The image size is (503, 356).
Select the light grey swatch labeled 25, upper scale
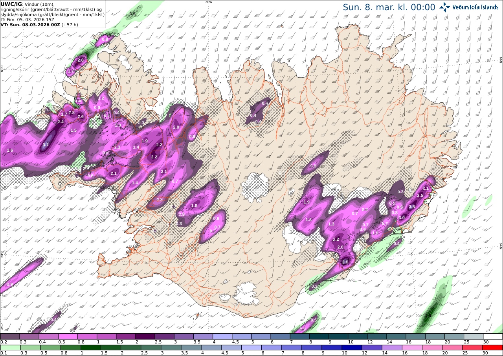click(474, 336)
